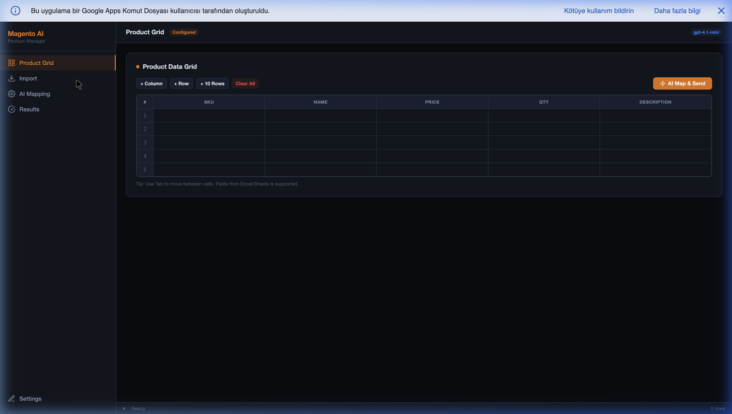The image size is (732, 414).
Task: Click the Product Grid sidebar icon
Action: 12,63
